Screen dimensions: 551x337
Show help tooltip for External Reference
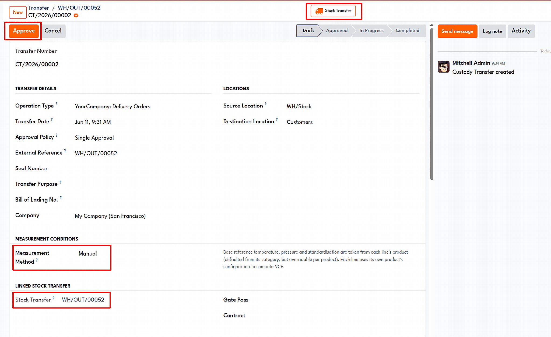pyautogui.click(x=65, y=151)
